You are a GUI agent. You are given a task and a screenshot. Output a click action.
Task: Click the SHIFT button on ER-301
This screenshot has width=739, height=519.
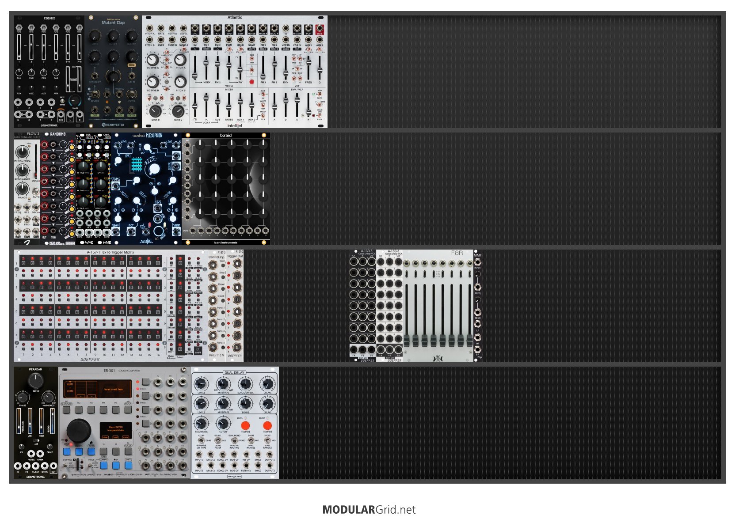click(x=128, y=465)
